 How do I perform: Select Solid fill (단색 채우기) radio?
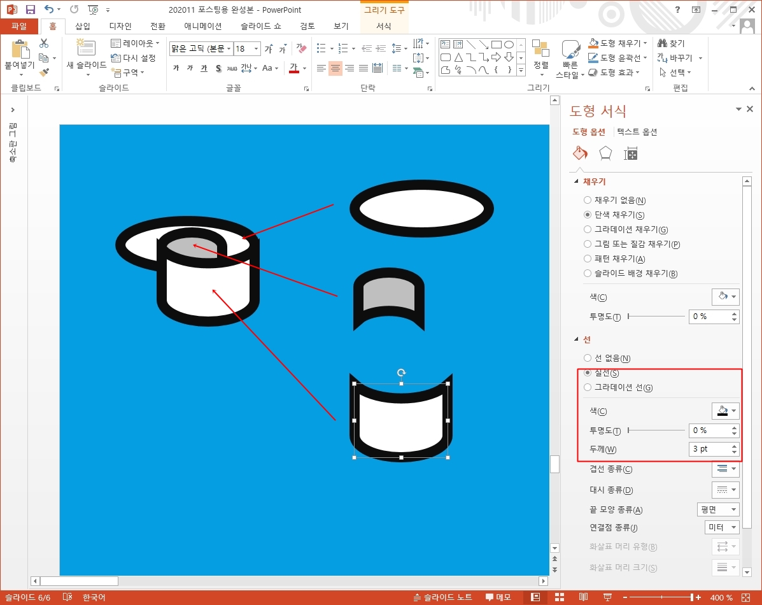pos(588,215)
